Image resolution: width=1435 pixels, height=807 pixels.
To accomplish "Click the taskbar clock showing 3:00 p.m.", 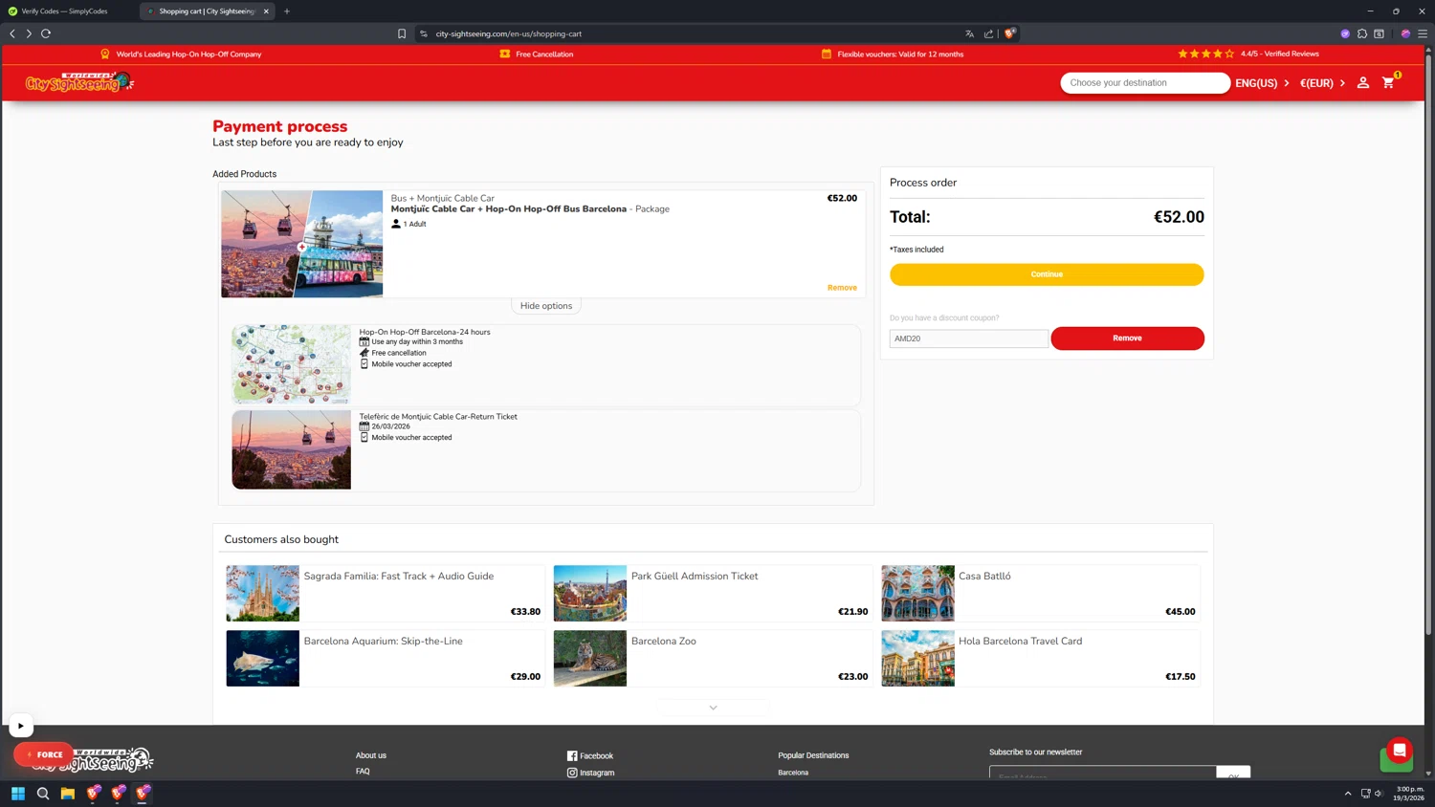I will 1409,794.
